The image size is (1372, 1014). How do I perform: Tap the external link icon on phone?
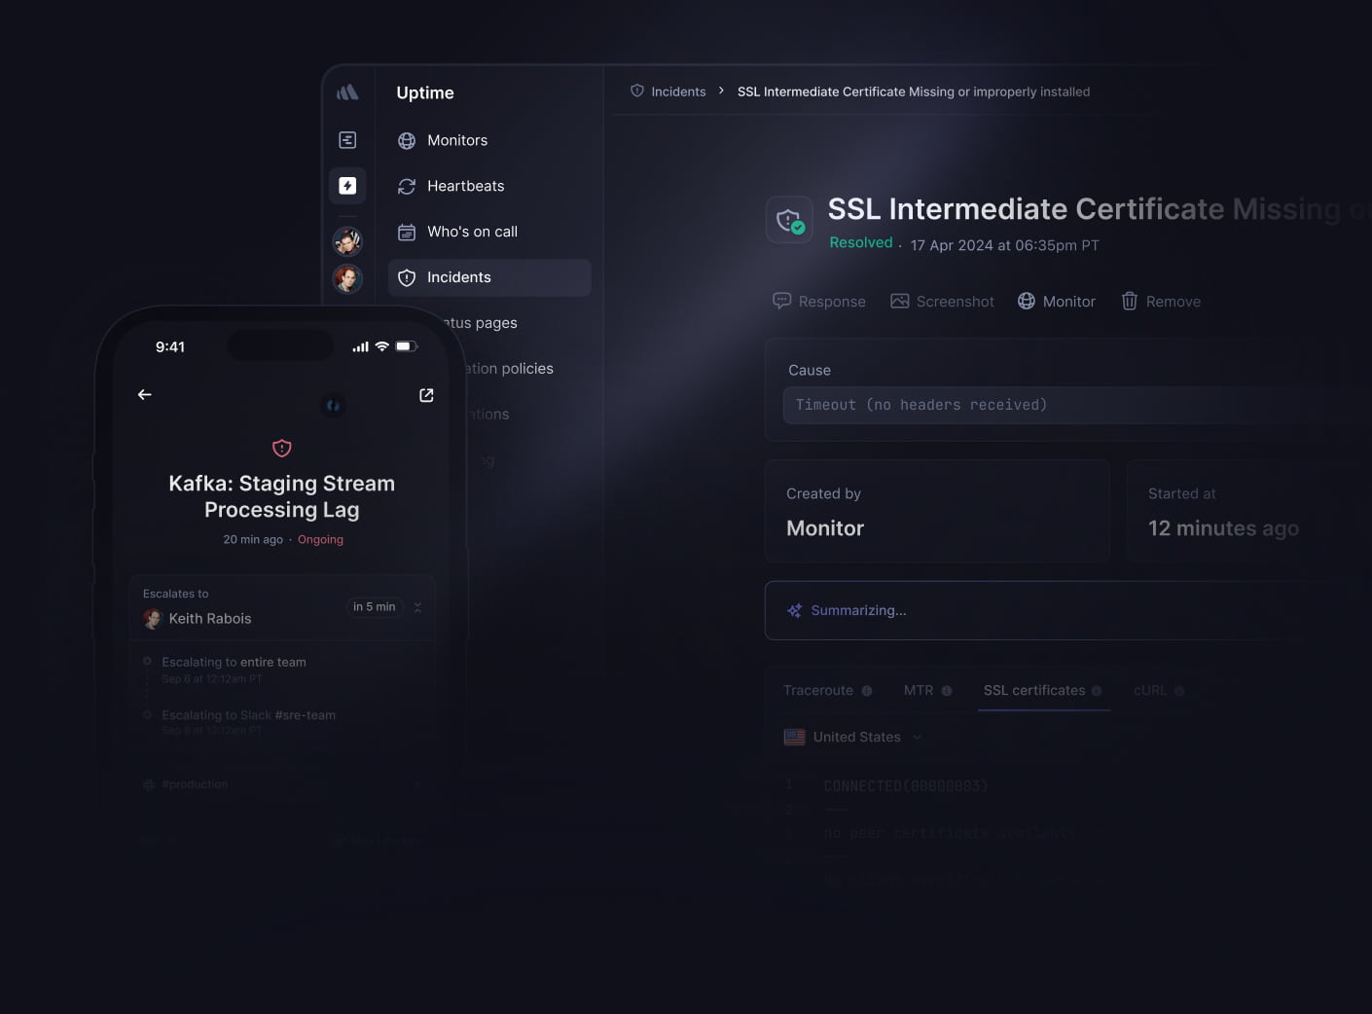tap(426, 395)
